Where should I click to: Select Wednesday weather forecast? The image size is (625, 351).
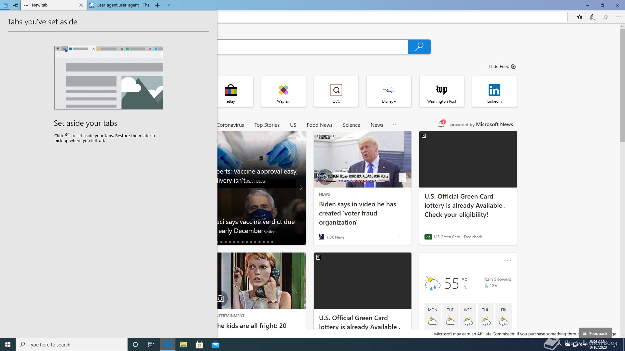(x=468, y=316)
